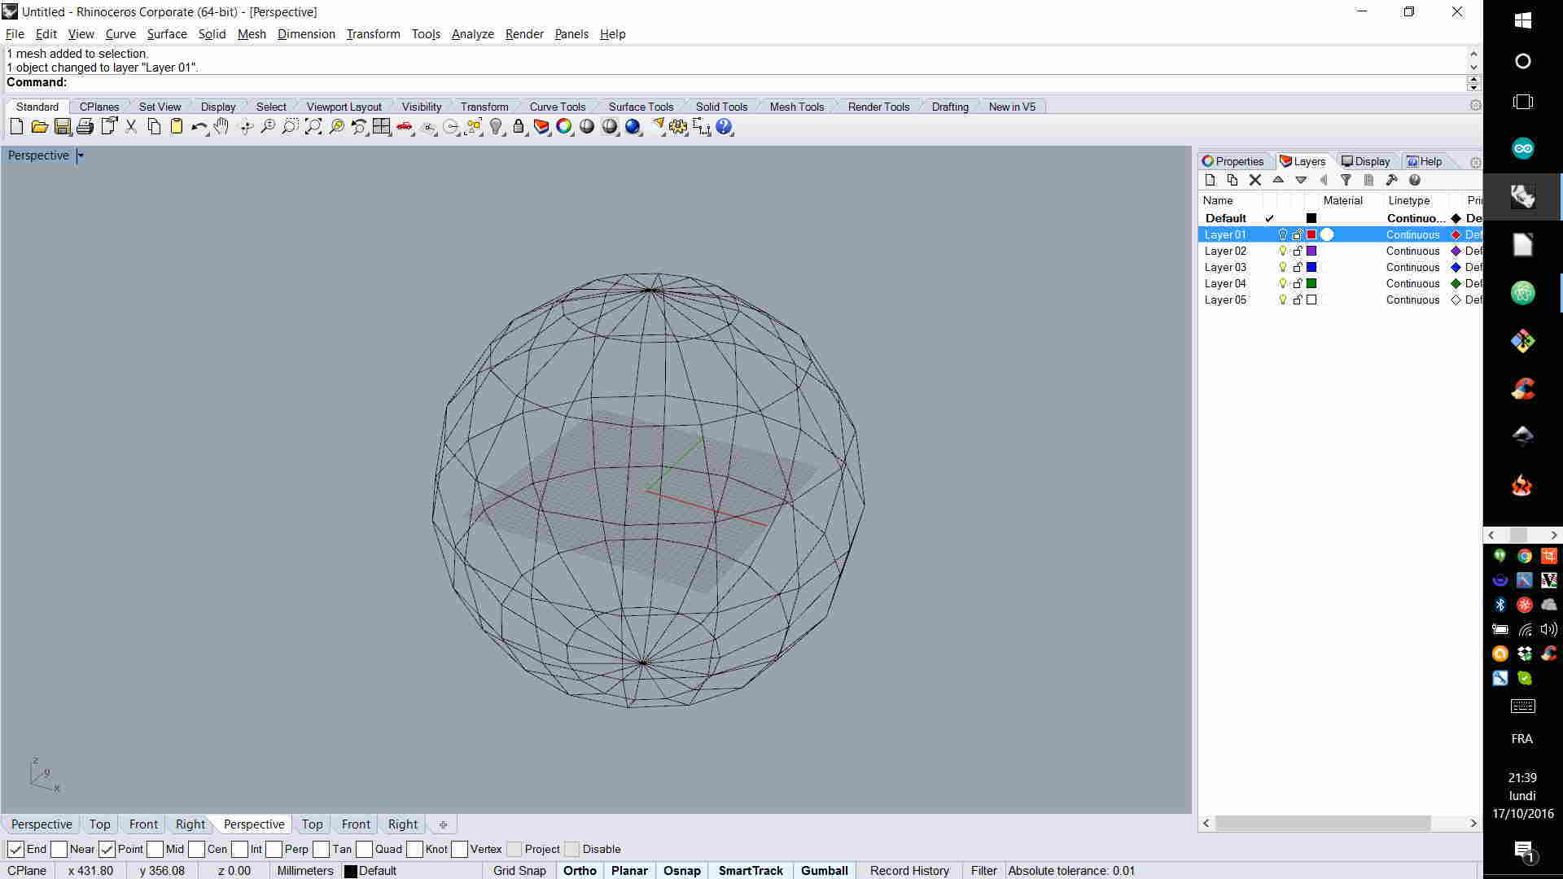Screen dimensions: 1563x879
Task: Toggle Gumball in the status bar
Action: (824, 870)
